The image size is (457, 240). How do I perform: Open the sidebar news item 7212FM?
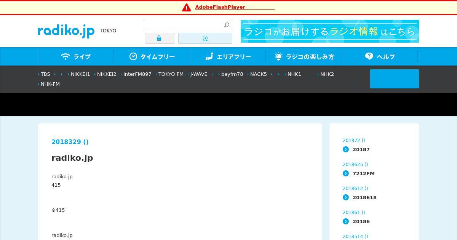tap(364, 174)
